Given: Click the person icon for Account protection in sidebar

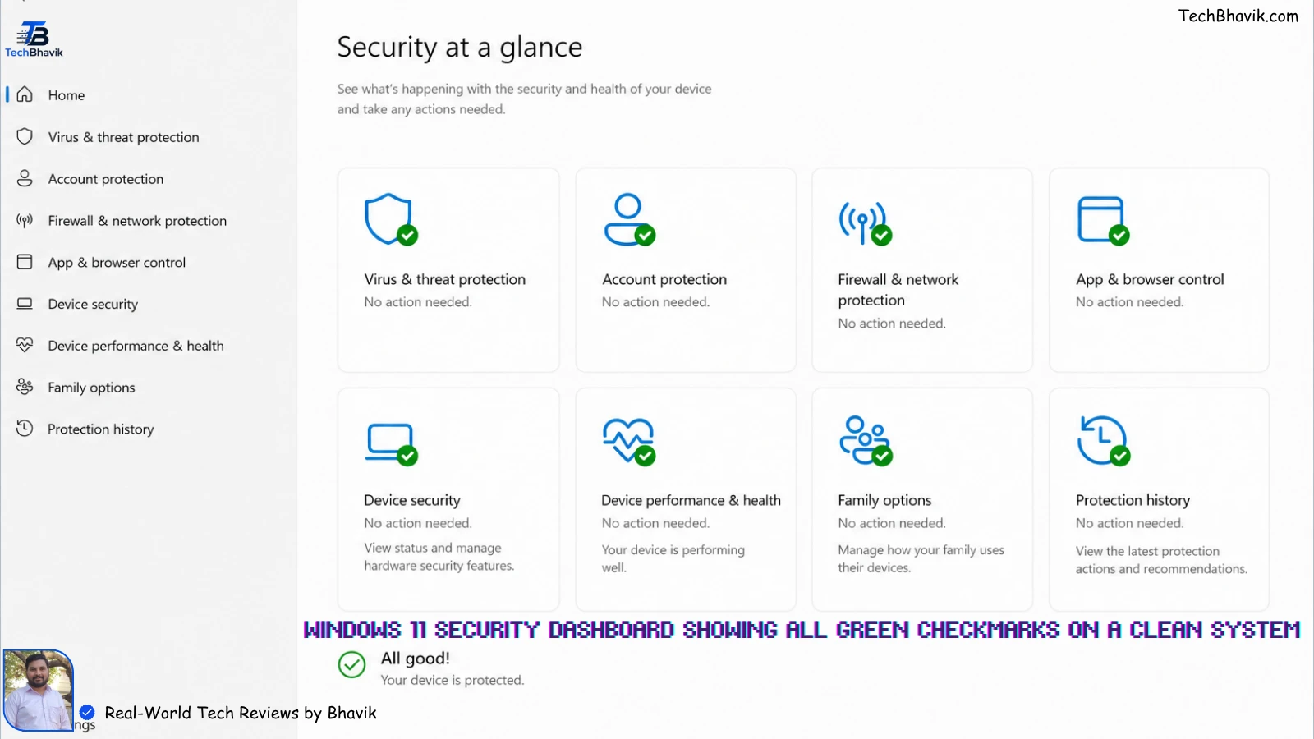Looking at the screenshot, I should coord(25,178).
